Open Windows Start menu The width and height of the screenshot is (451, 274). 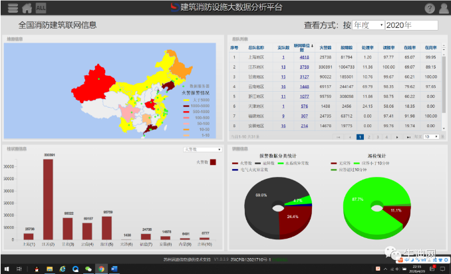(5, 269)
